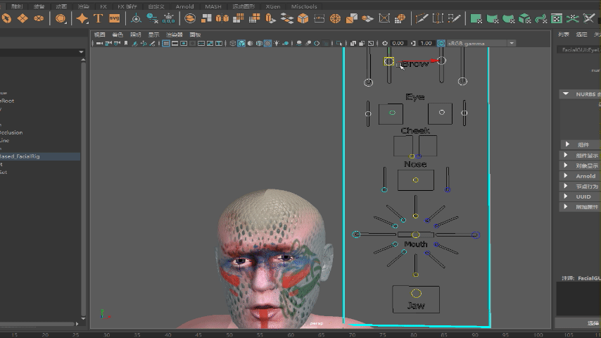601x338 pixels.
Task: Toggle use all lights bulb icon
Action: click(x=277, y=44)
